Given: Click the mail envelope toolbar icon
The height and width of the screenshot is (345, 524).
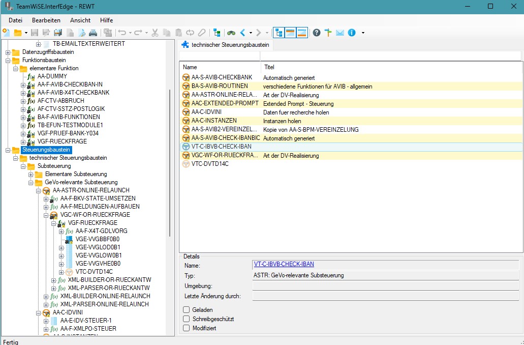Looking at the screenshot, I should (340, 33).
